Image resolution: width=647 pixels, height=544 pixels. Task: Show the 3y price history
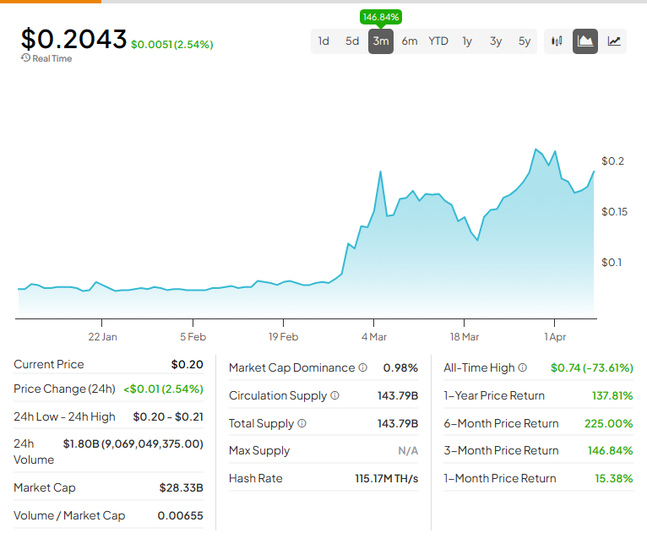tap(496, 41)
